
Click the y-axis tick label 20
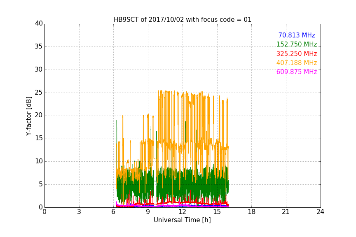click(x=39, y=115)
